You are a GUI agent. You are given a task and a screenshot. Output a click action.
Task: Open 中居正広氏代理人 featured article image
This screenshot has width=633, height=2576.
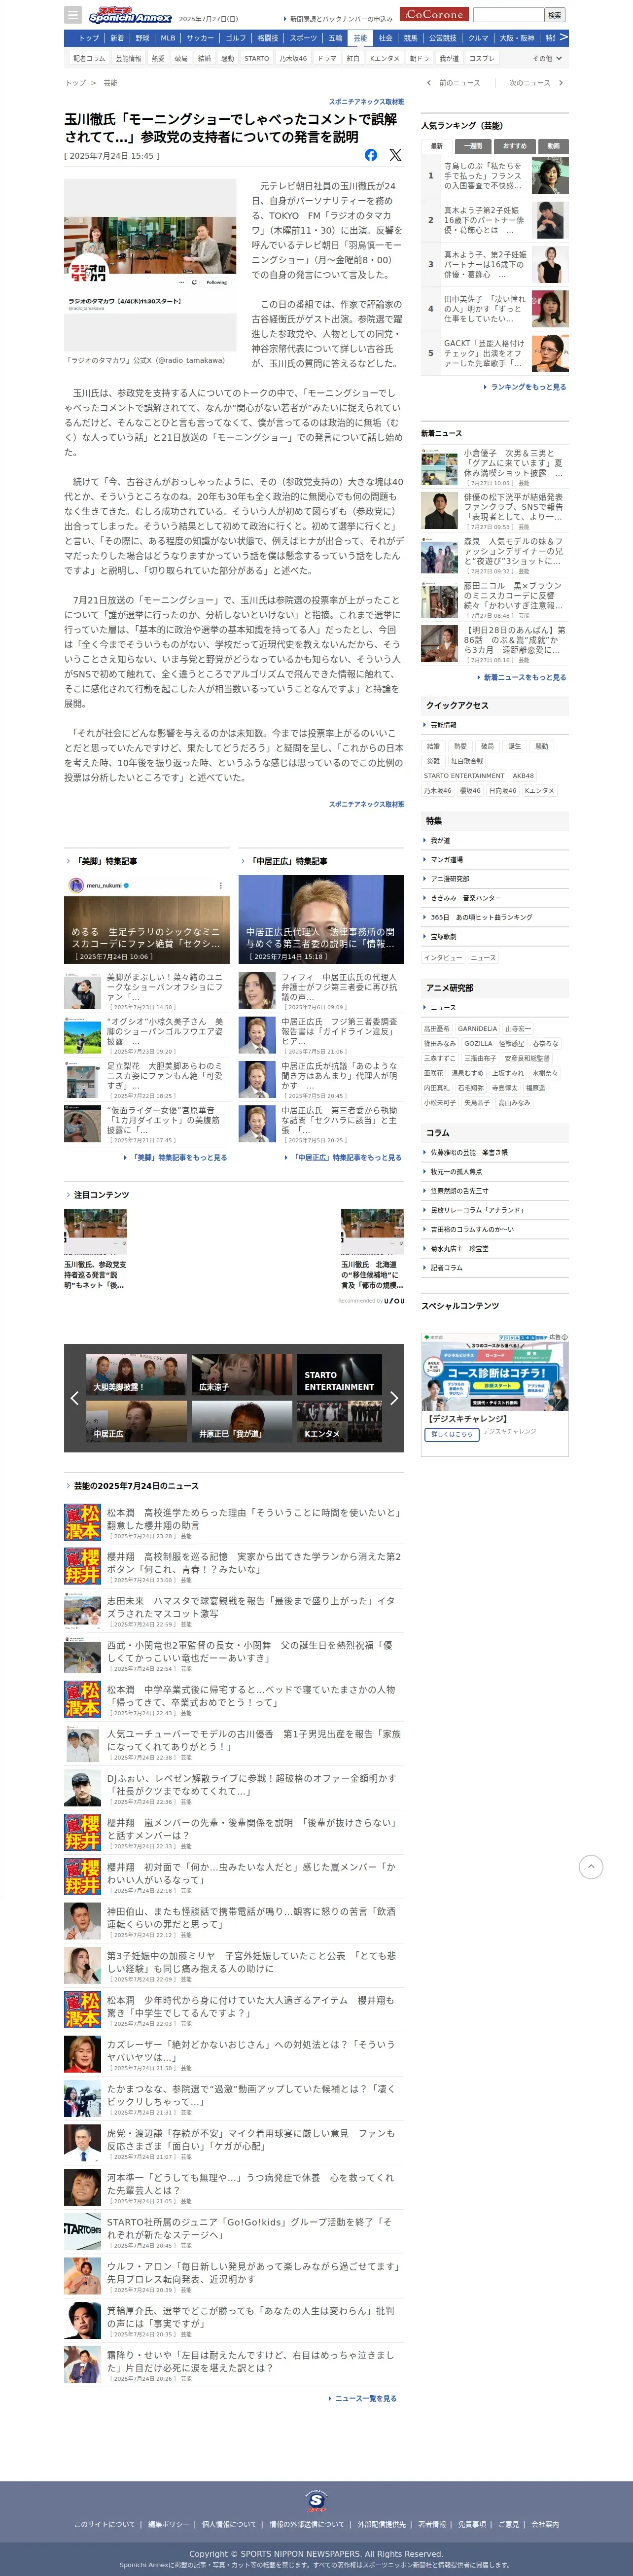pyautogui.click(x=321, y=919)
